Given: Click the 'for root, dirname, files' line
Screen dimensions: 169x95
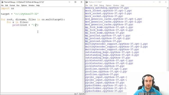Looking at the screenshot, I should tap(33, 20).
